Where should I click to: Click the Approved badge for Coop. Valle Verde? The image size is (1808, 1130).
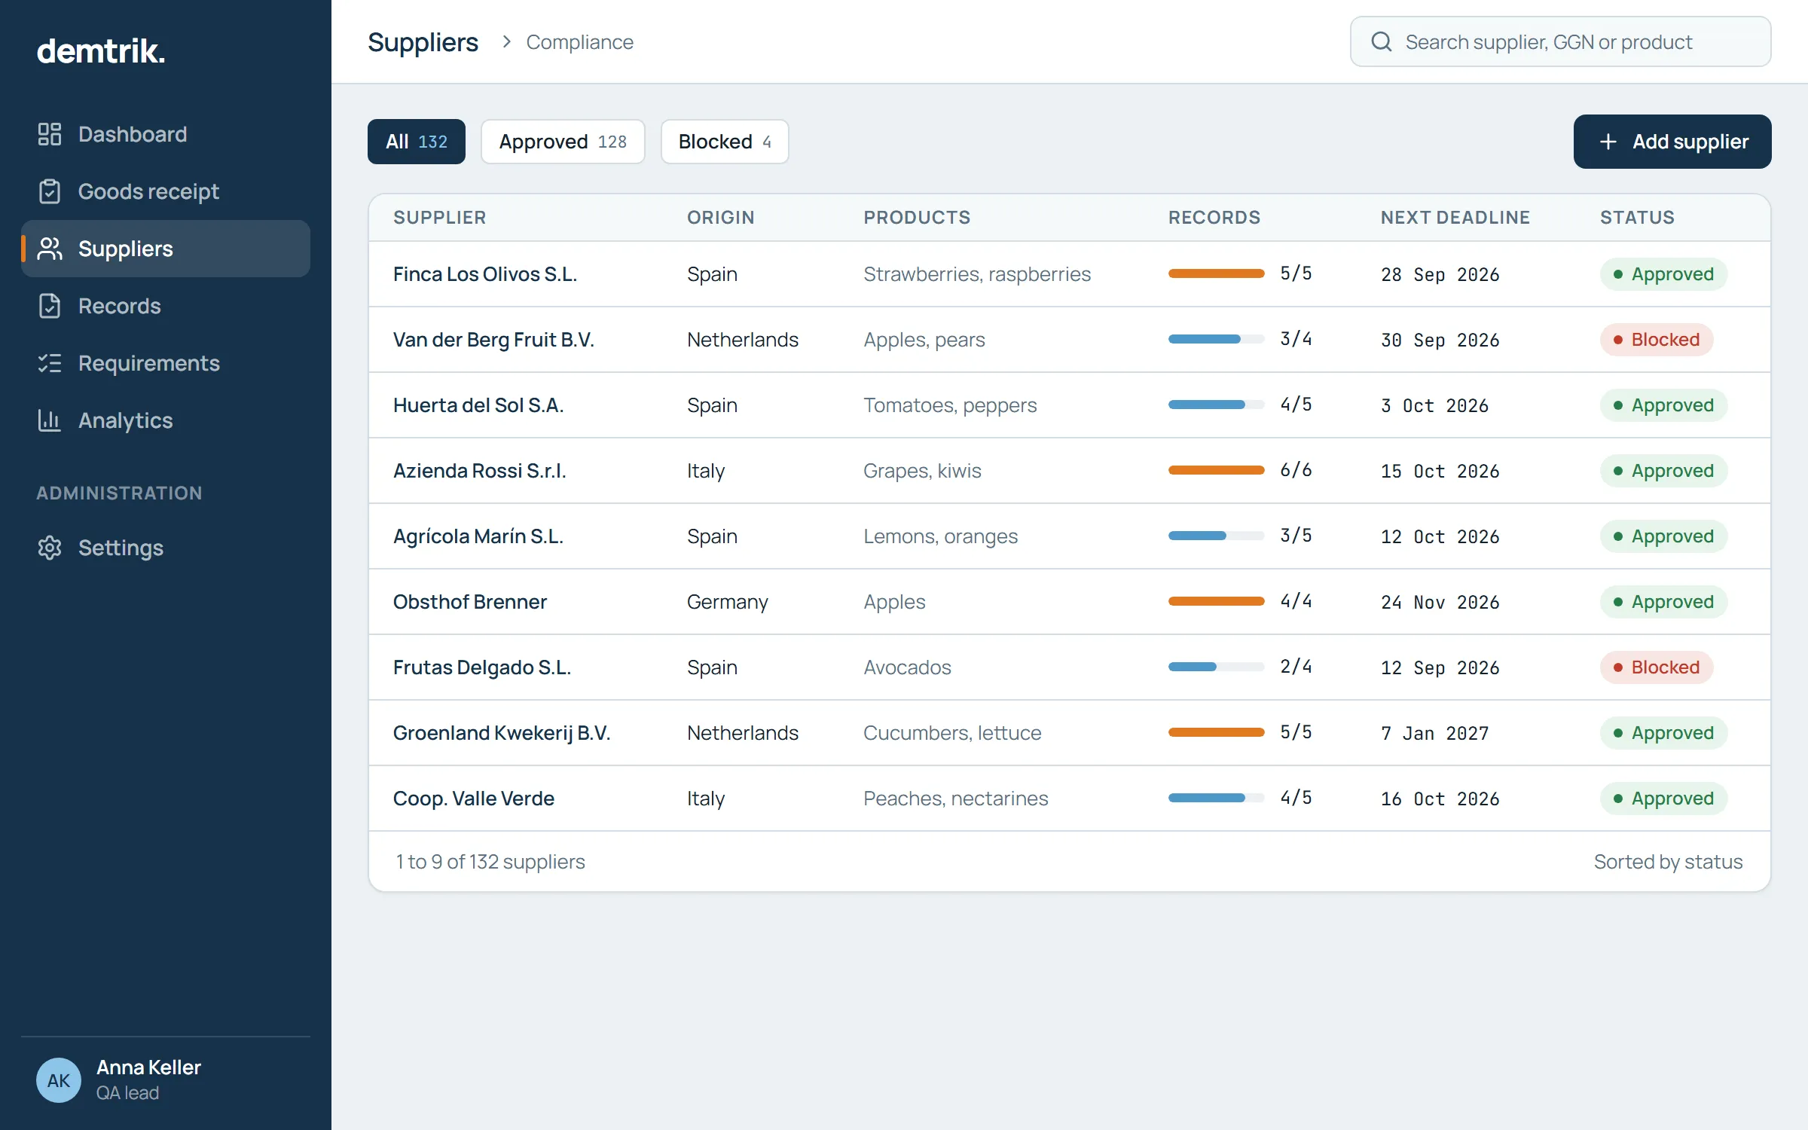(1663, 799)
